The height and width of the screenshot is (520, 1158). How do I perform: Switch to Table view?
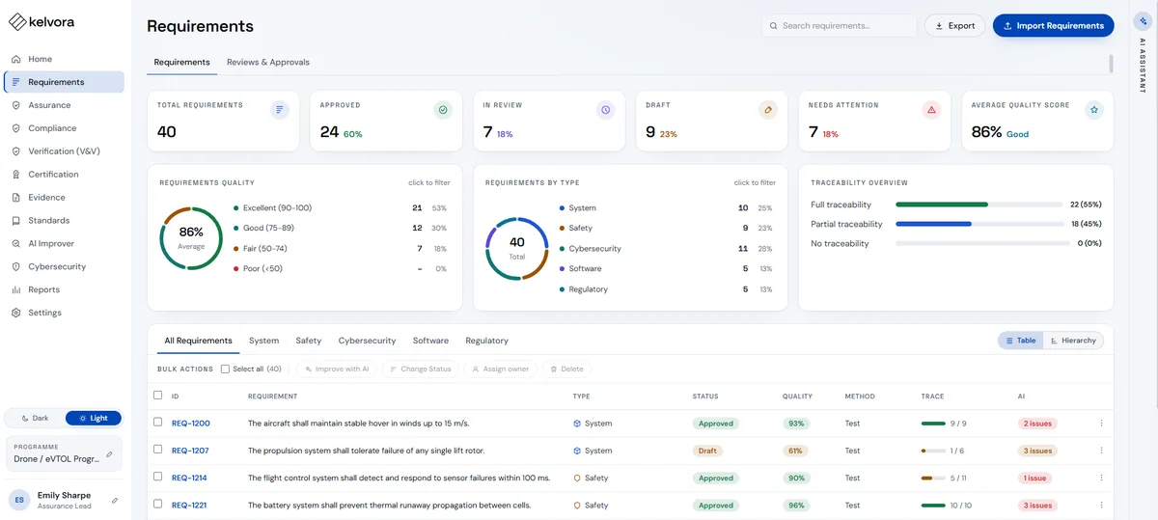click(x=1021, y=341)
